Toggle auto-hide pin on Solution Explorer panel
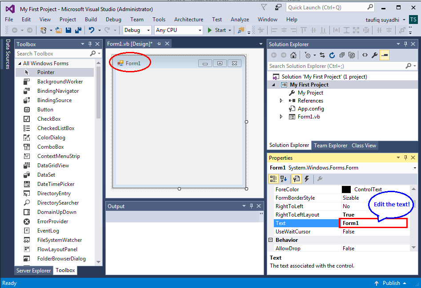Screen dimensions: 421x288 tap(405, 44)
